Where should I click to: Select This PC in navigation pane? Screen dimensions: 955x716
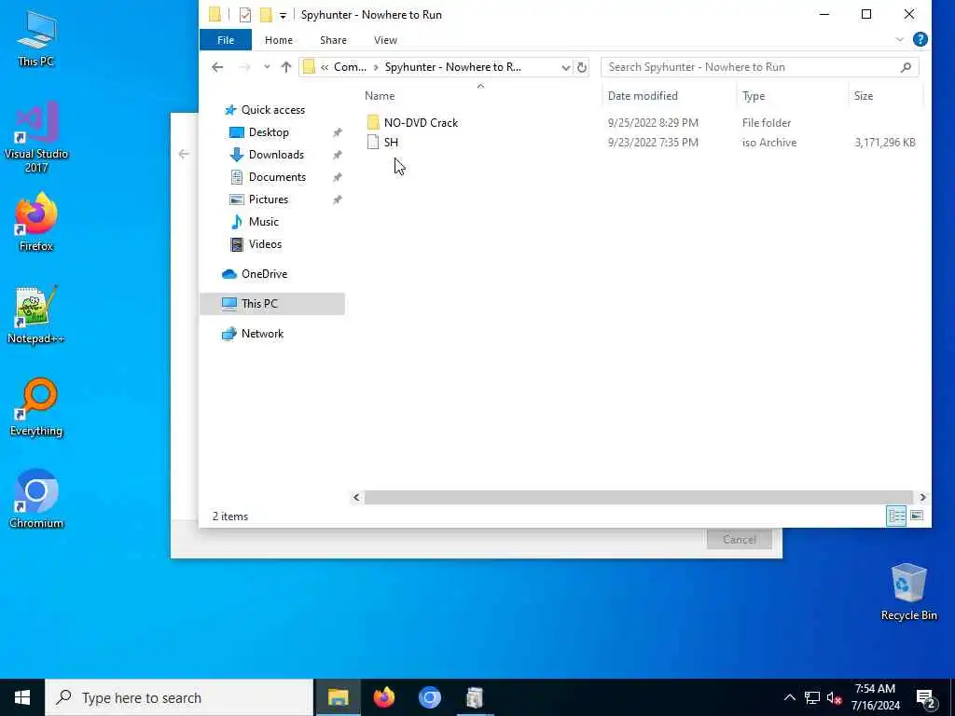[x=271, y=304]
